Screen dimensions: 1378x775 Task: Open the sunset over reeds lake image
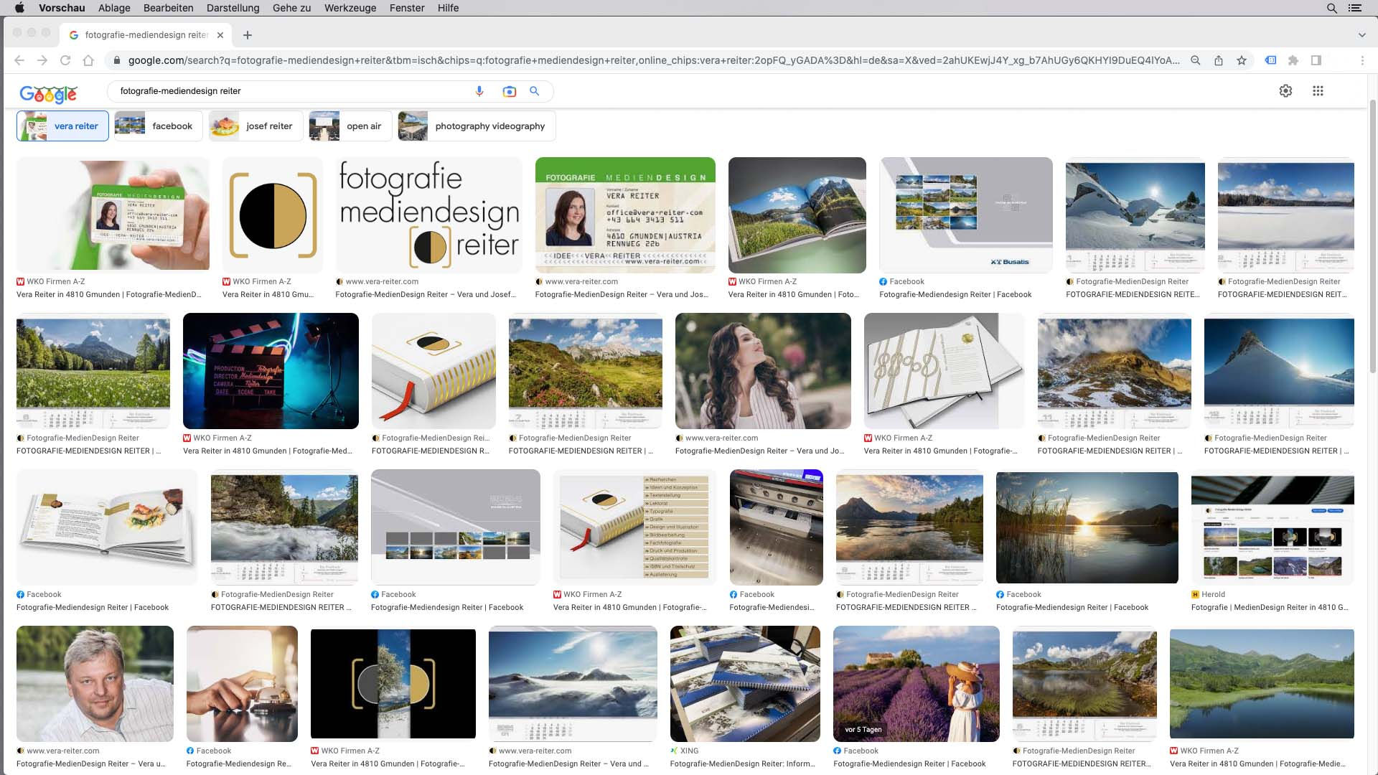1087,527
